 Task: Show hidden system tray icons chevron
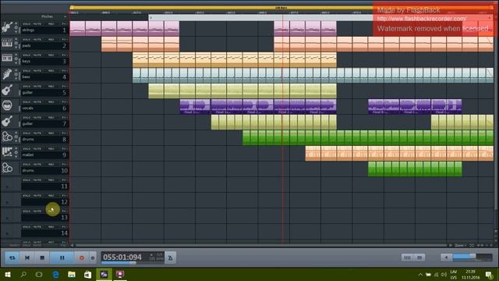(420, 274)
